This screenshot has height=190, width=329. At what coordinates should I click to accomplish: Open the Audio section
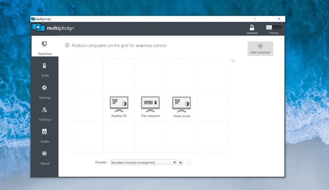tap(45, 136)
